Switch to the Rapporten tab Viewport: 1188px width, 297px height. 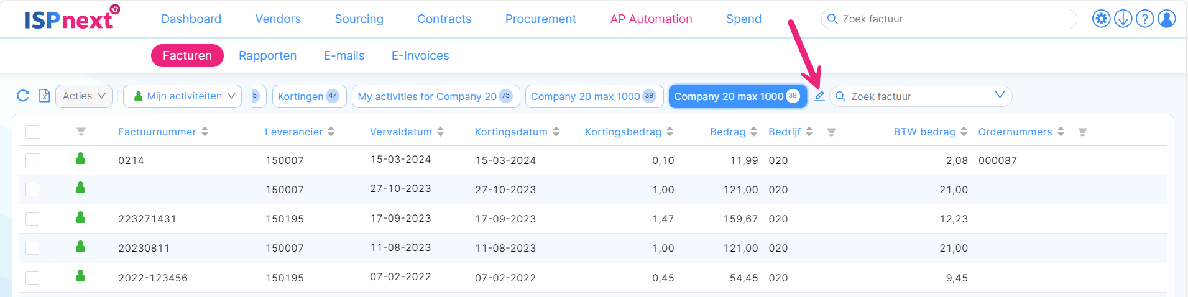267,56
